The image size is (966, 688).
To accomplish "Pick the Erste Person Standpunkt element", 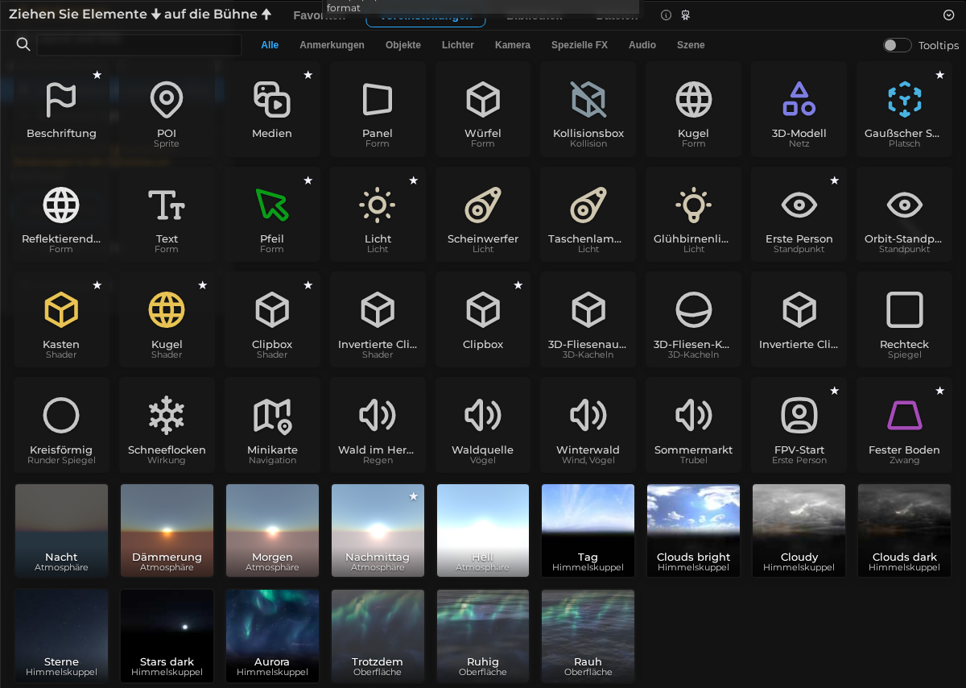I will [x=799, y=214].
